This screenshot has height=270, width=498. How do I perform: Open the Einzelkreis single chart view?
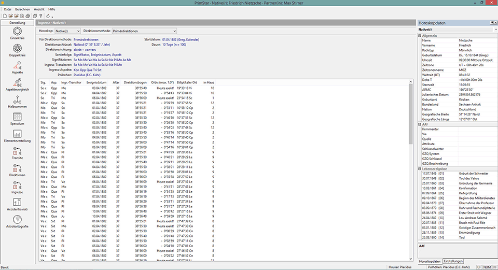(x=17, y=33)
